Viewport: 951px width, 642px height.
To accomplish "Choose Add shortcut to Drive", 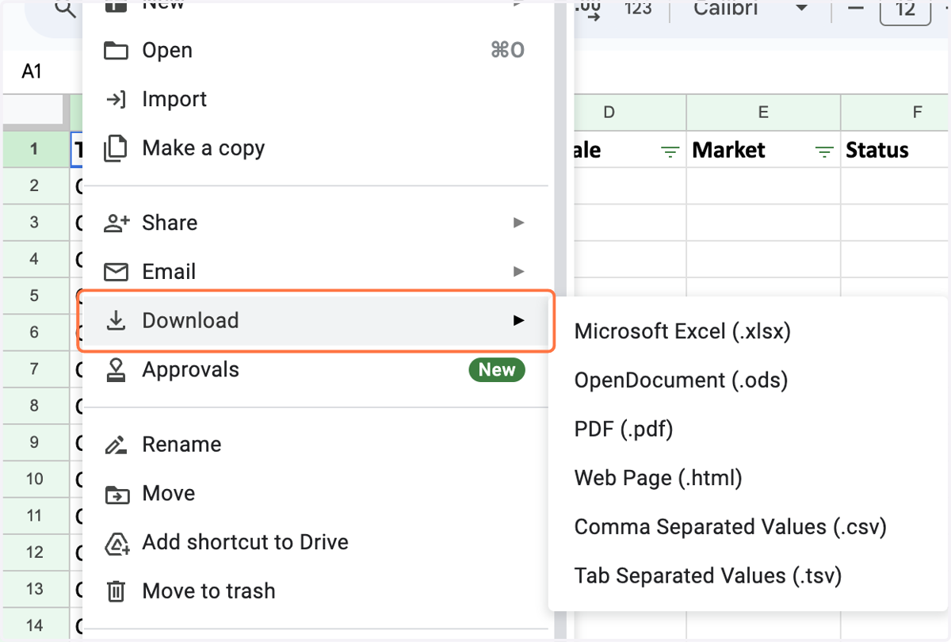I will pyautogui.click(x=315, y=543).
